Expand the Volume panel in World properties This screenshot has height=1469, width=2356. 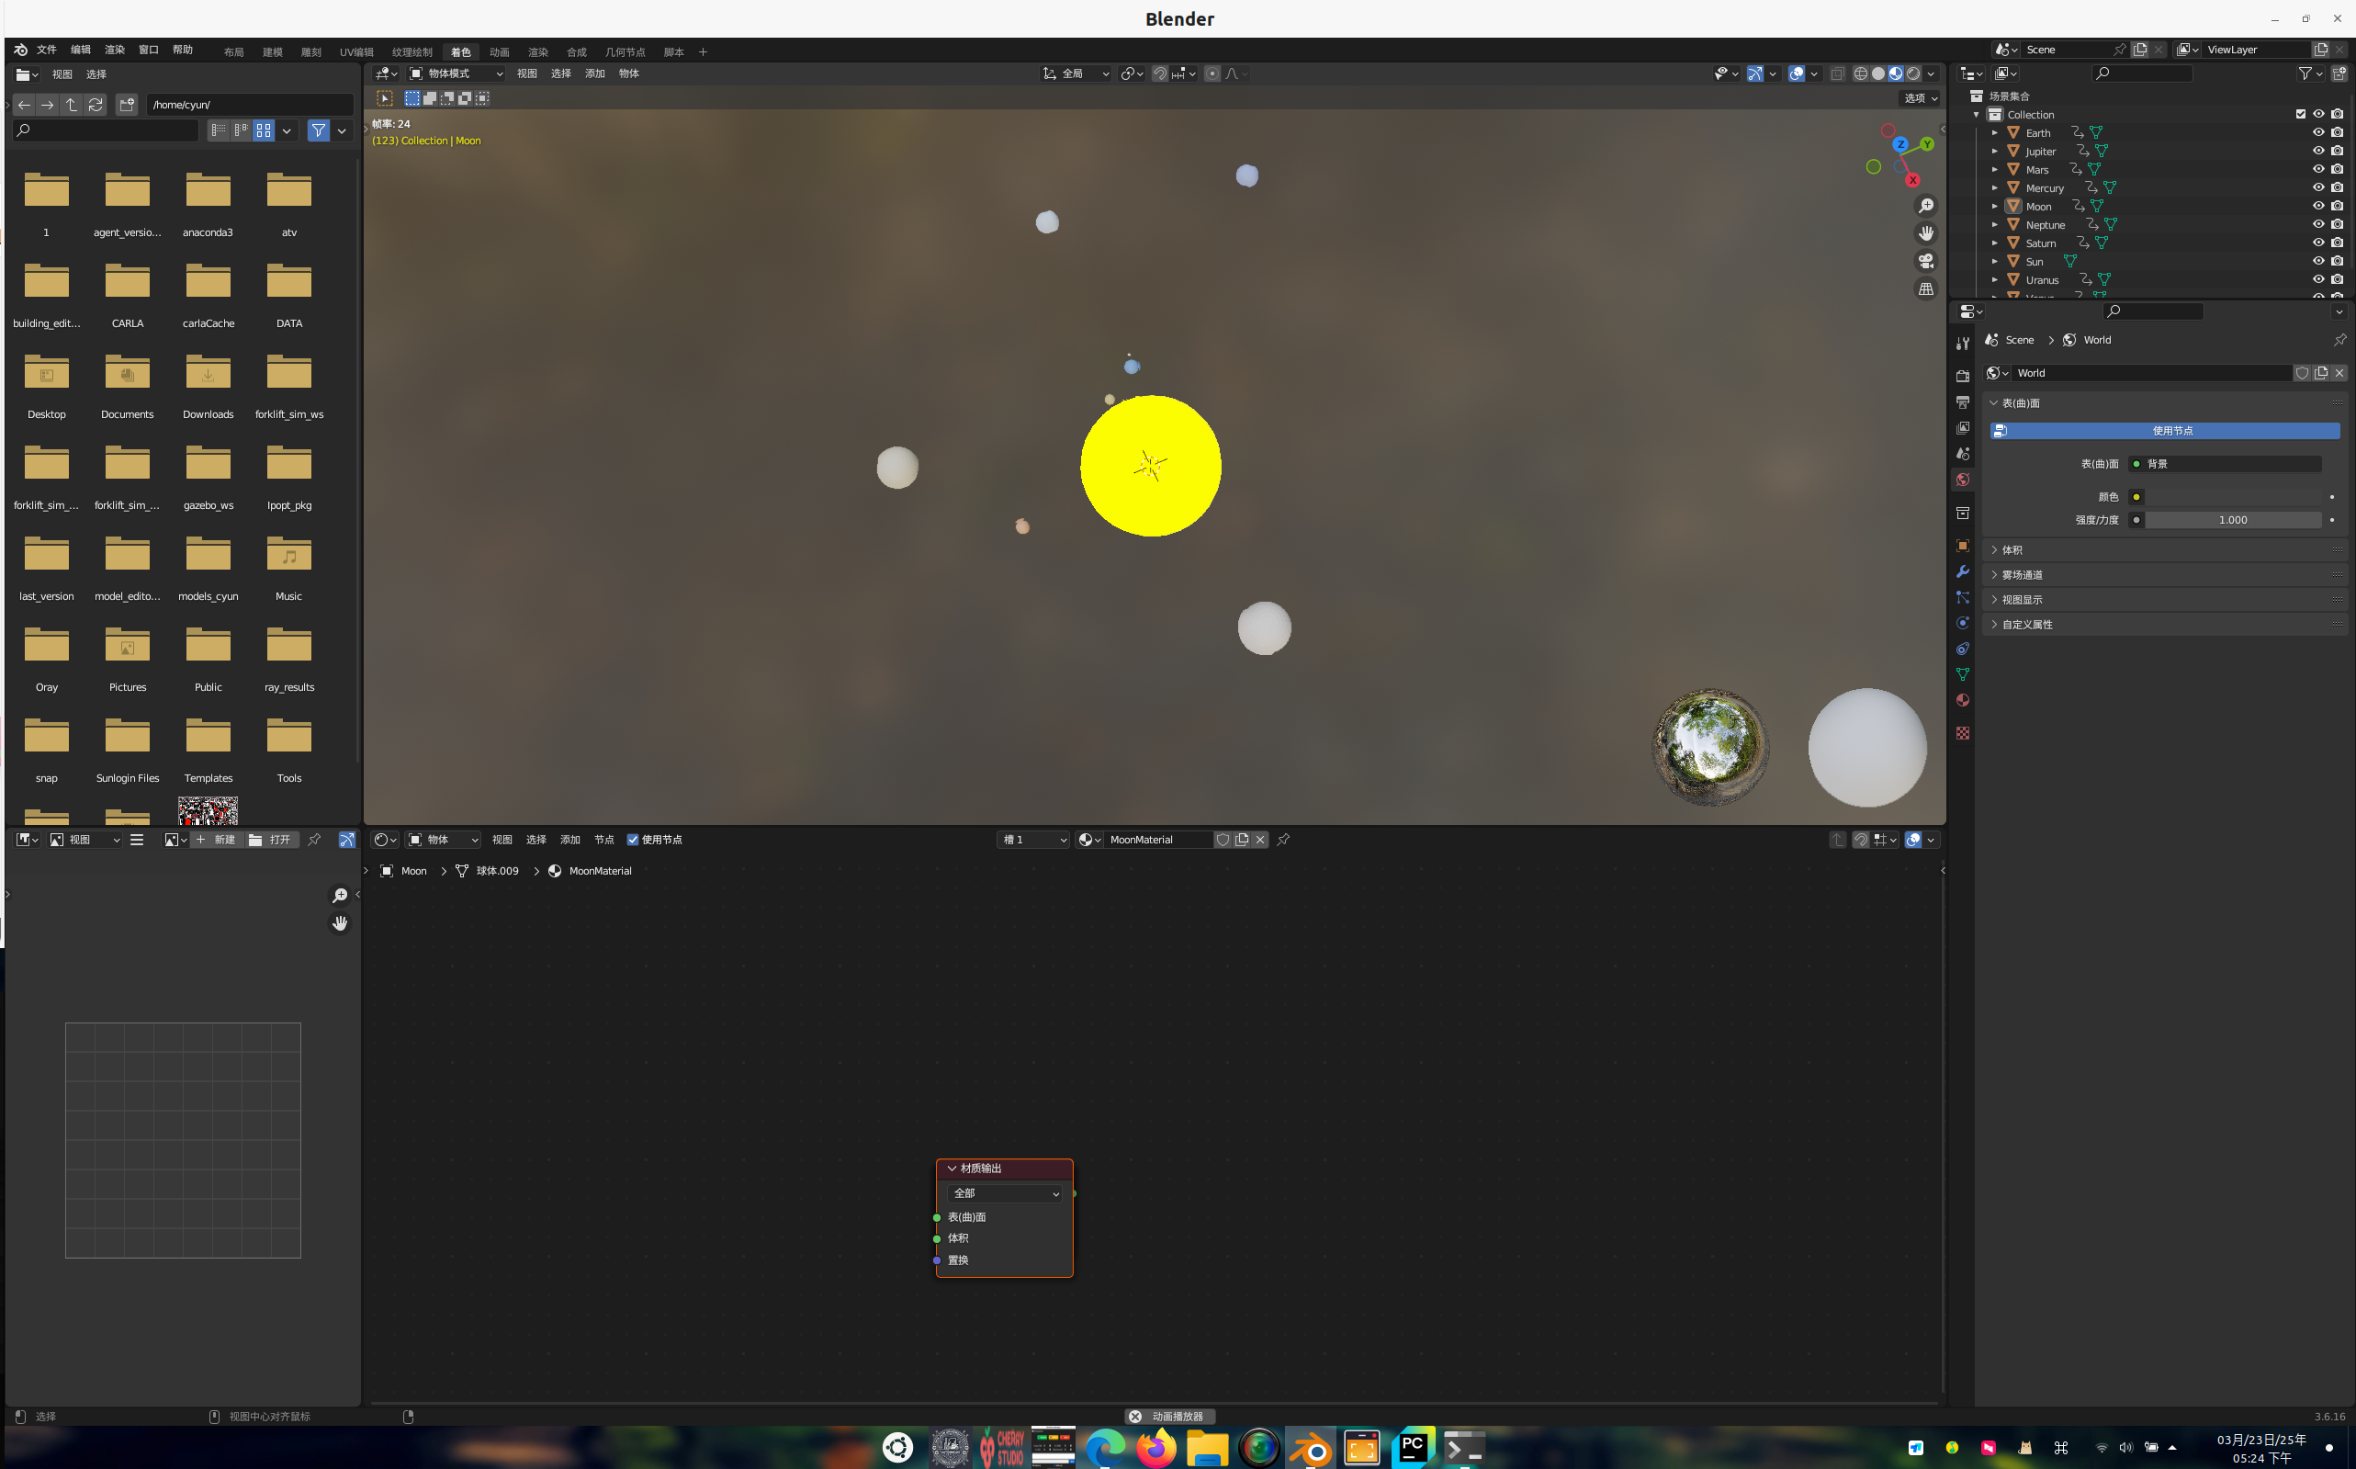[x=2012, y=550]
